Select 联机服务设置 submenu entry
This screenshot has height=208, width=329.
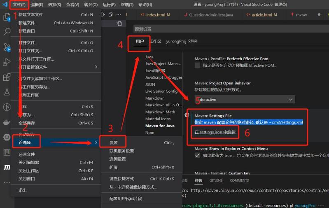142,151
